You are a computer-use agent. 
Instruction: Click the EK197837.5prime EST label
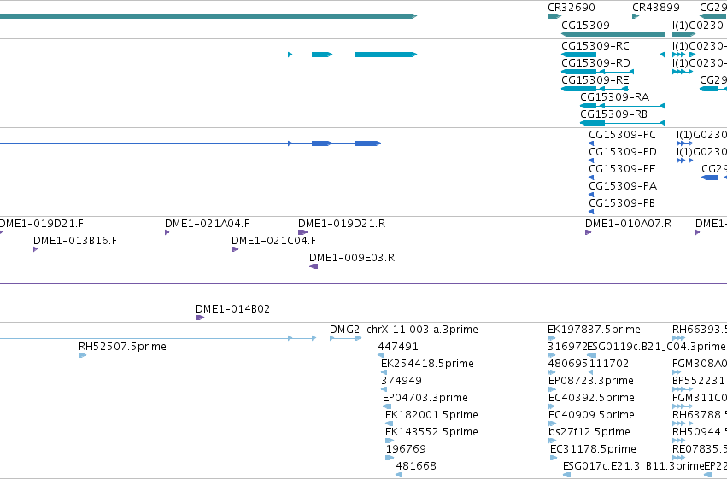[x=594, y=330]
